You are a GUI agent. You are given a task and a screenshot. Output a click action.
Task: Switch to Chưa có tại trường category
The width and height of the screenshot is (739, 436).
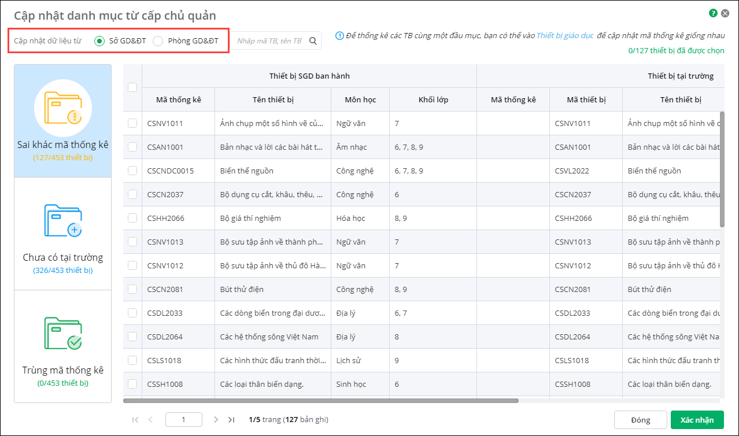point(62,234)
